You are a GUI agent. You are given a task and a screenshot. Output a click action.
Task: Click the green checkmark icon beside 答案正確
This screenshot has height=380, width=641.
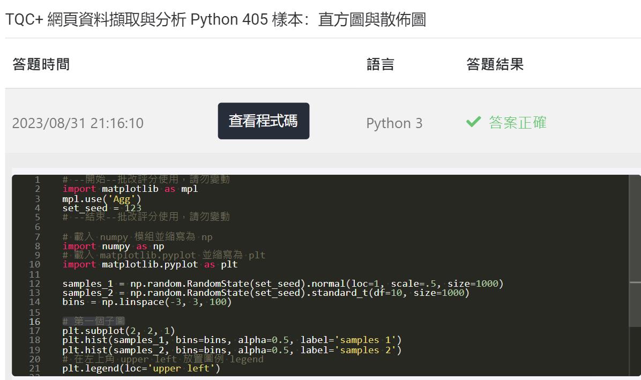473,122
